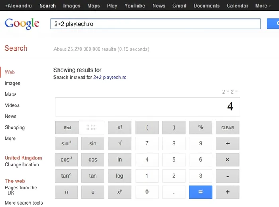Click calculator digit 9

(201, 143)
